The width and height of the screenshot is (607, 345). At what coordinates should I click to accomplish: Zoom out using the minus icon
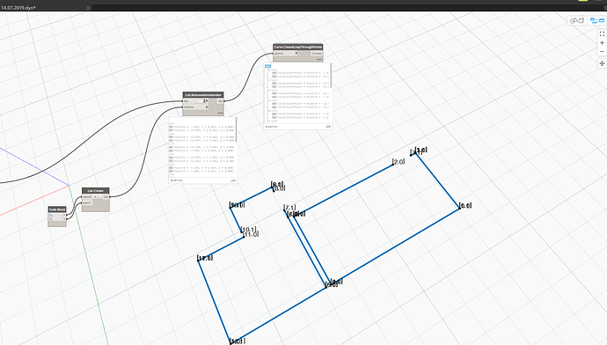click(602, 52)
